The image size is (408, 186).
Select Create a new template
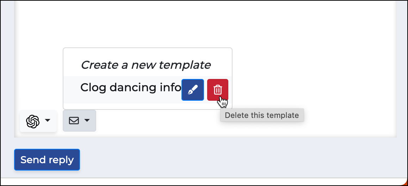(146, 65)
